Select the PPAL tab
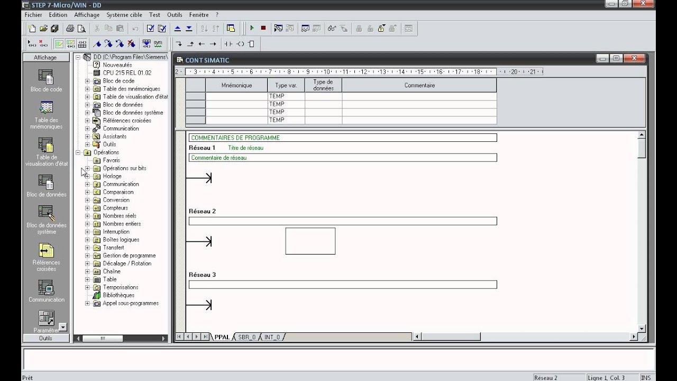 (x=222, y=337)
